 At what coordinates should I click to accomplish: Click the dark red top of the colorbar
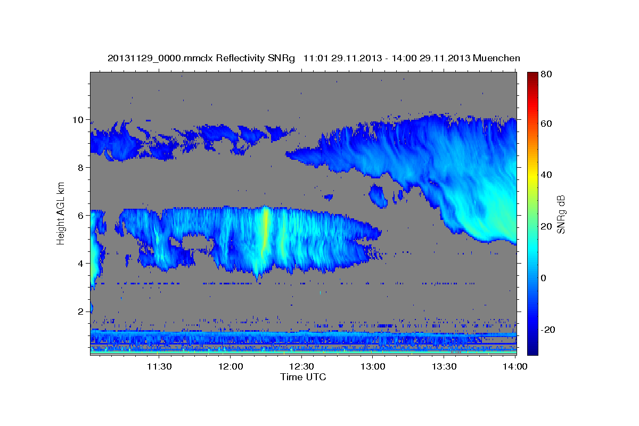click(x=532, y=76)
